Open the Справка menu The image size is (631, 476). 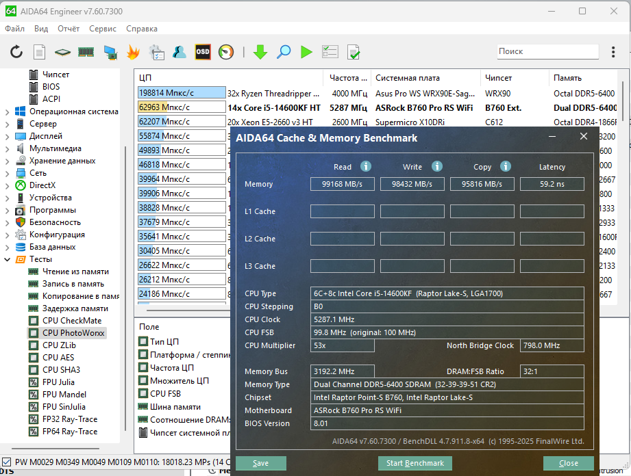(x=142, y=29)
